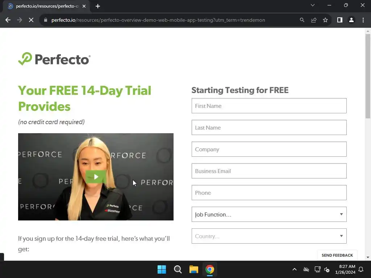371x278 pixels.
Task: Click the page vertical scrollbar thumb
Action: pyautogui.click(x=368, y=76)
